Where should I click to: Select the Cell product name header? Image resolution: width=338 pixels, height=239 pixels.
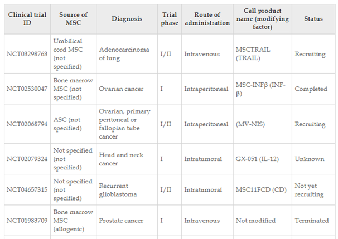point(262,19)
